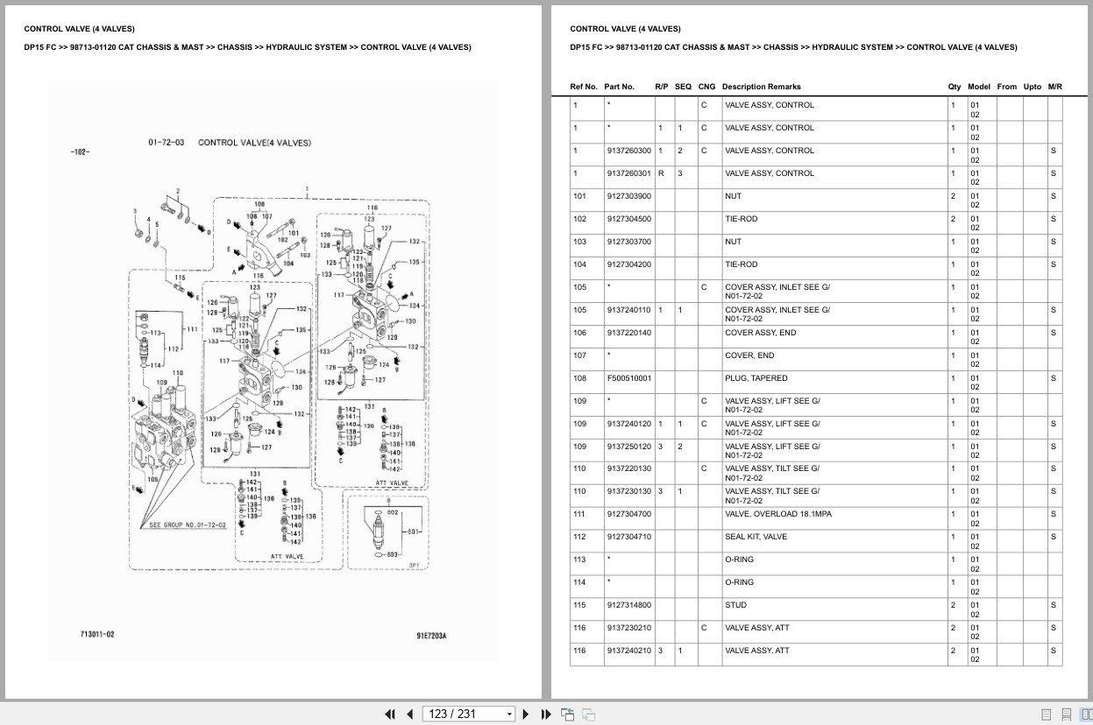Click VALVE, OVERLOAD 18.1MPA description
The width and height of the screenshot is (1093, 725).
pos(778,514)
